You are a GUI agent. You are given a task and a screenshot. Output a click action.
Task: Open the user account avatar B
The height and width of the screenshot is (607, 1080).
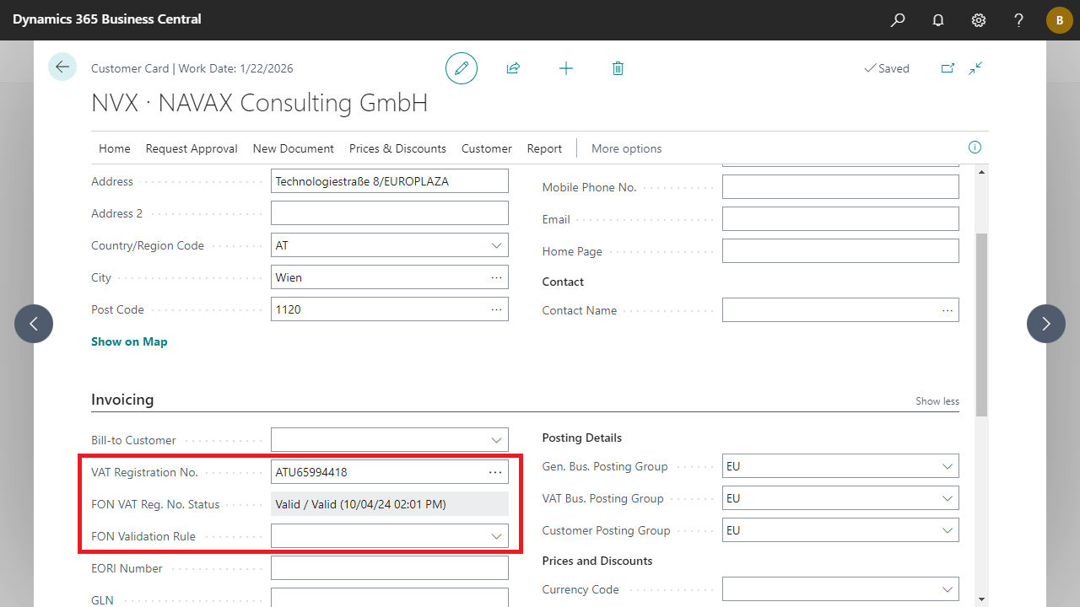click(1060, 20)
